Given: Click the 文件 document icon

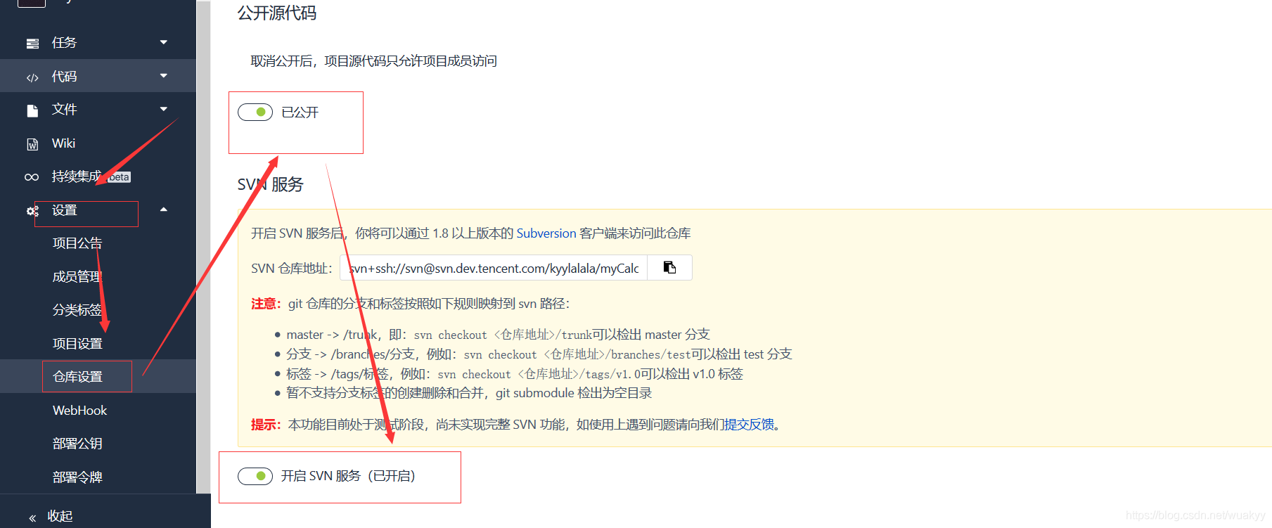Looking at the screenshot, I should 32,110.
